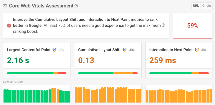The width and height of the screenshot is (215, 105).
Task: Click the 259 ms INP value
Action: click(163, 60)
